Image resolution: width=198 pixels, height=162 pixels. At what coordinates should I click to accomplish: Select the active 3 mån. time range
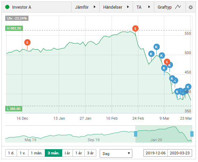click(x=53, y=153)
